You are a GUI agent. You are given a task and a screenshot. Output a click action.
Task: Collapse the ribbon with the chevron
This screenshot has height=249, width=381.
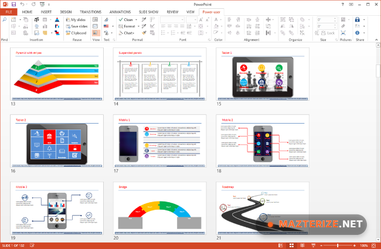[x=376, y=40]
